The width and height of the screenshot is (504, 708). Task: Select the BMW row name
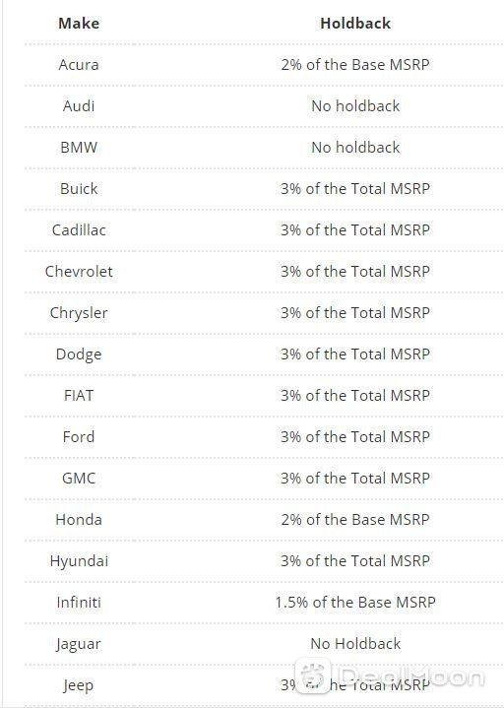click(x=79, y=147)
